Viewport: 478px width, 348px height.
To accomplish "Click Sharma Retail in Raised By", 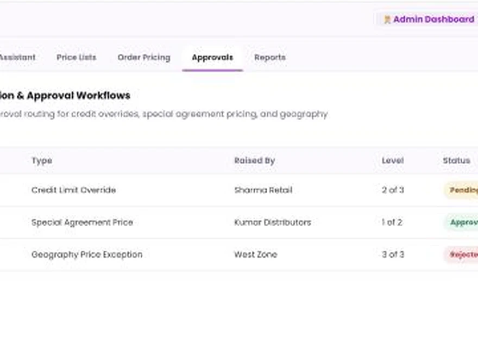I will pos(263,190).
